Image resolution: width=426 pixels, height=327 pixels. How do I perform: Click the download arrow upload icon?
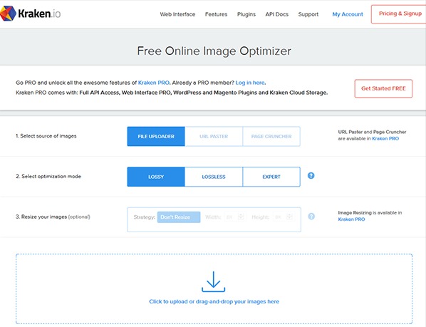[x=213, y=281]
